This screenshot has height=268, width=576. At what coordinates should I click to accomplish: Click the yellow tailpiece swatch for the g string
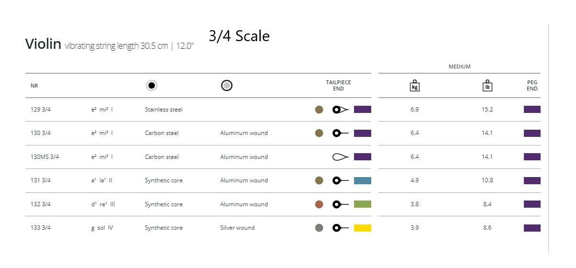[x=362, y=228]
